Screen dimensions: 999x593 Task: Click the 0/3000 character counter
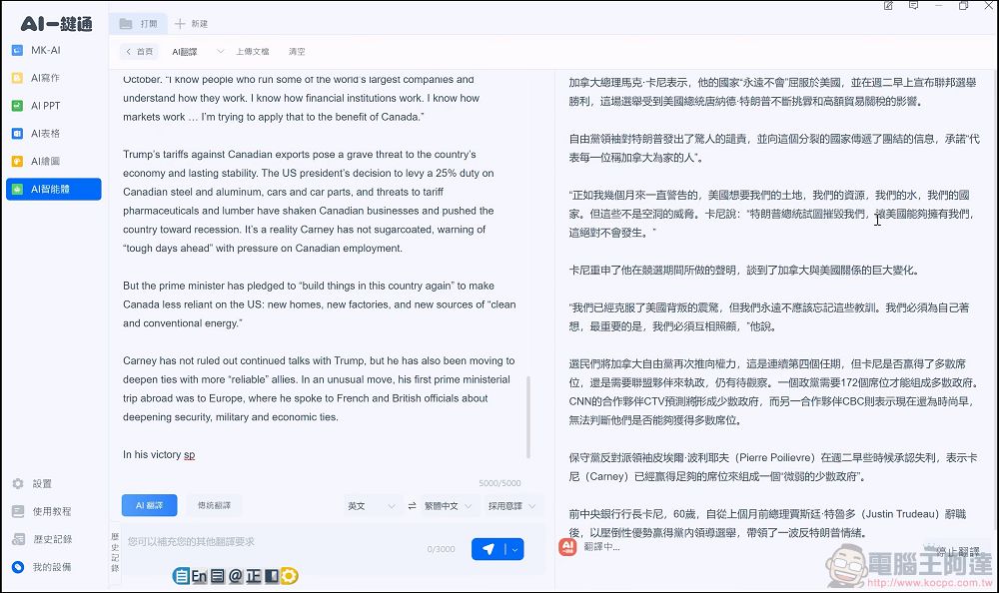[441, 549]
